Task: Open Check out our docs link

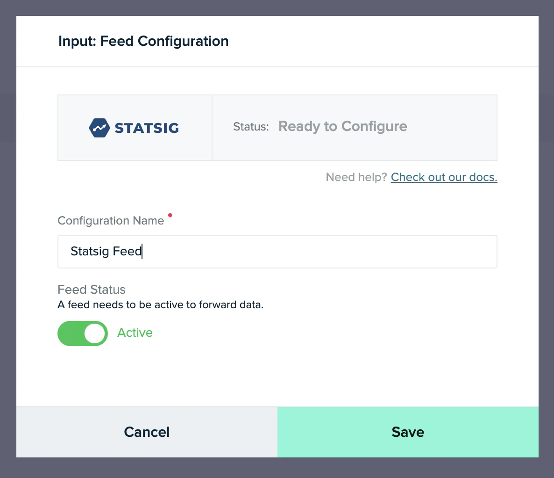Action: point(444,177)
